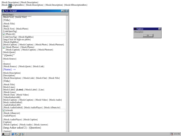Click {Description} text in Explorer dialog
This screenshot has height=136, width=181.
point(139,32)
